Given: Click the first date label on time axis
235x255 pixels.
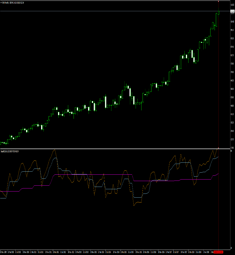Looking at the screenshot, I should (3, 252).
